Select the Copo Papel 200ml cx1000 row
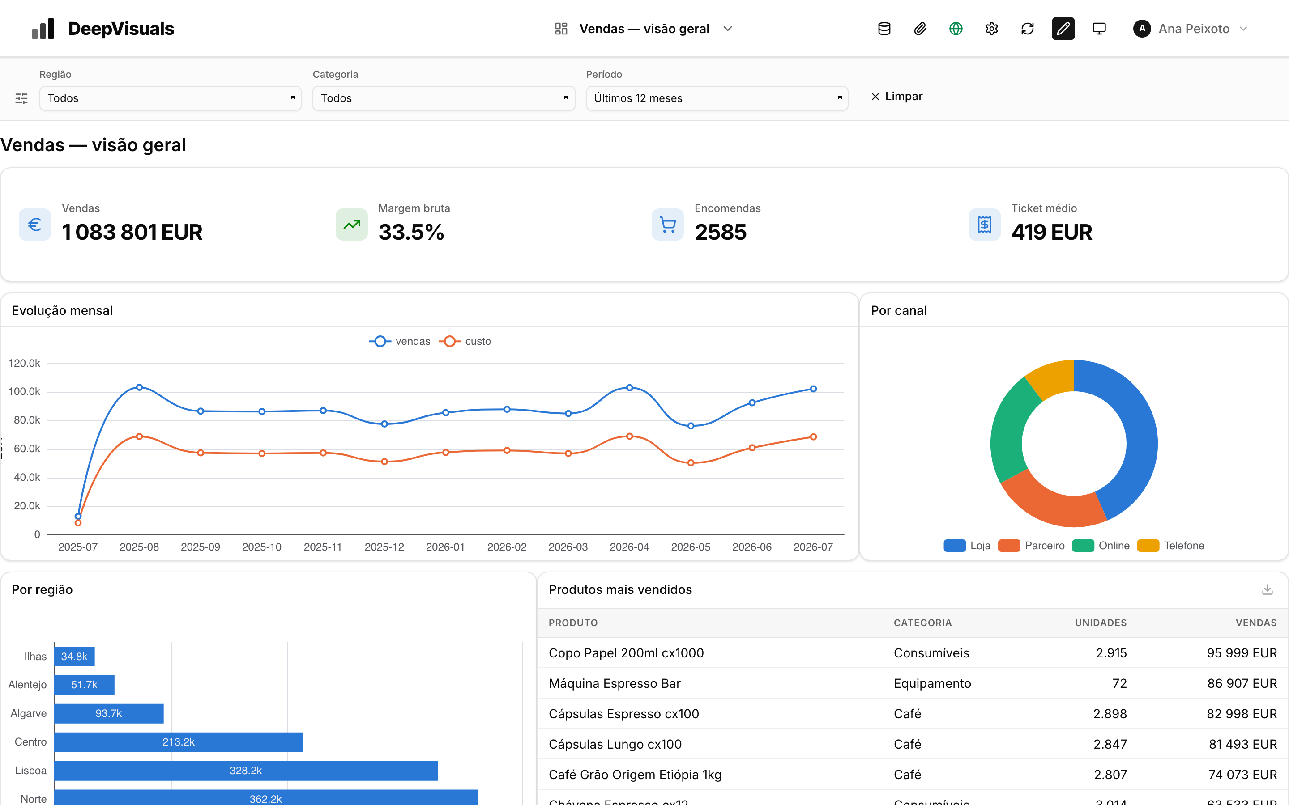Image resolution: width=1289 pixels, height=805 pixels. [x=913, y=653]
